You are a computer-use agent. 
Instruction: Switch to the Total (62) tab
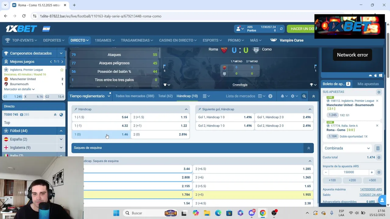[x=165, y=96]
